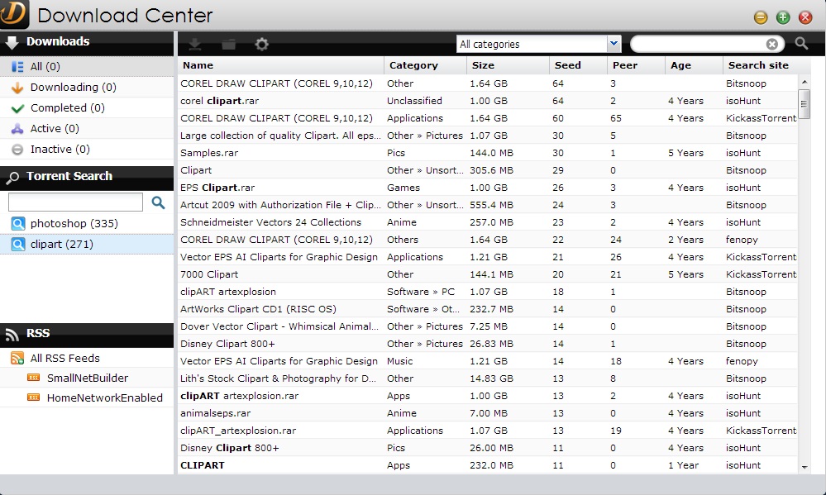The height and width of the screenshot is (495, 826).
Task: Click the Inactive downloads icon
Action: [17, 150]
